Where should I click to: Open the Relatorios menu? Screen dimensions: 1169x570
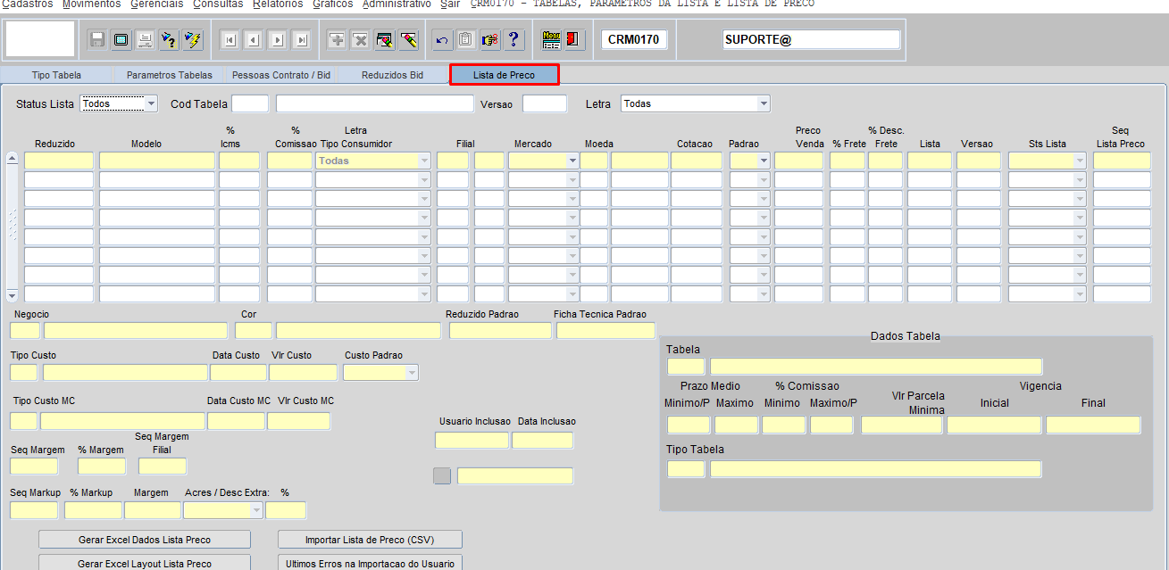[x=279, y=4]
